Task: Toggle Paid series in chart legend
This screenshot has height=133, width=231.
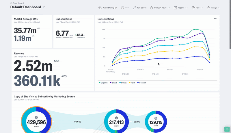Action: 132,83
